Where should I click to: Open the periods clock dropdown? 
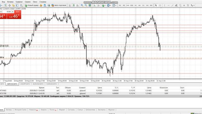click(x=109, y=5)
